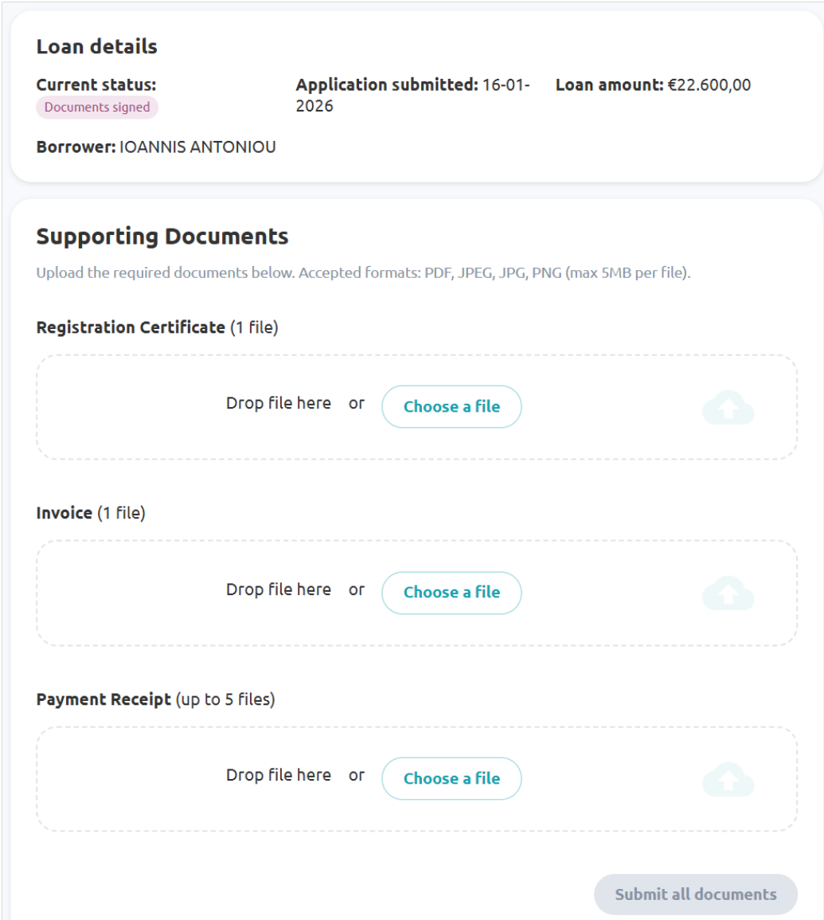Select the borrower name IOANNIS ANTONIOU
Image resolution: width=824 pixels, height=920 pixels.
tap(197, 147)
